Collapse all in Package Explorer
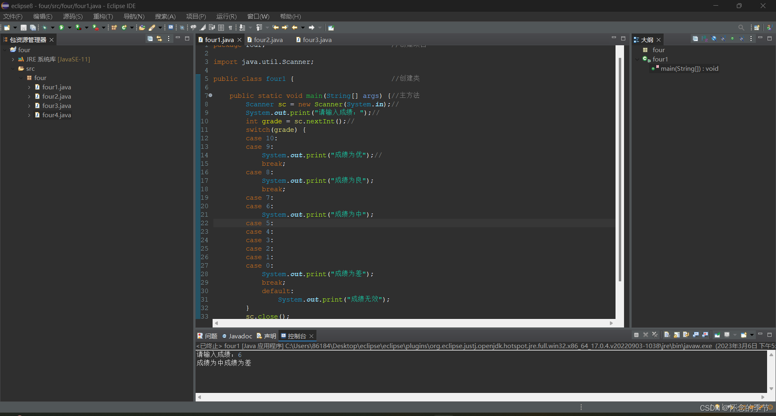Viewport: 776px width, 416px height. point(150,39)
